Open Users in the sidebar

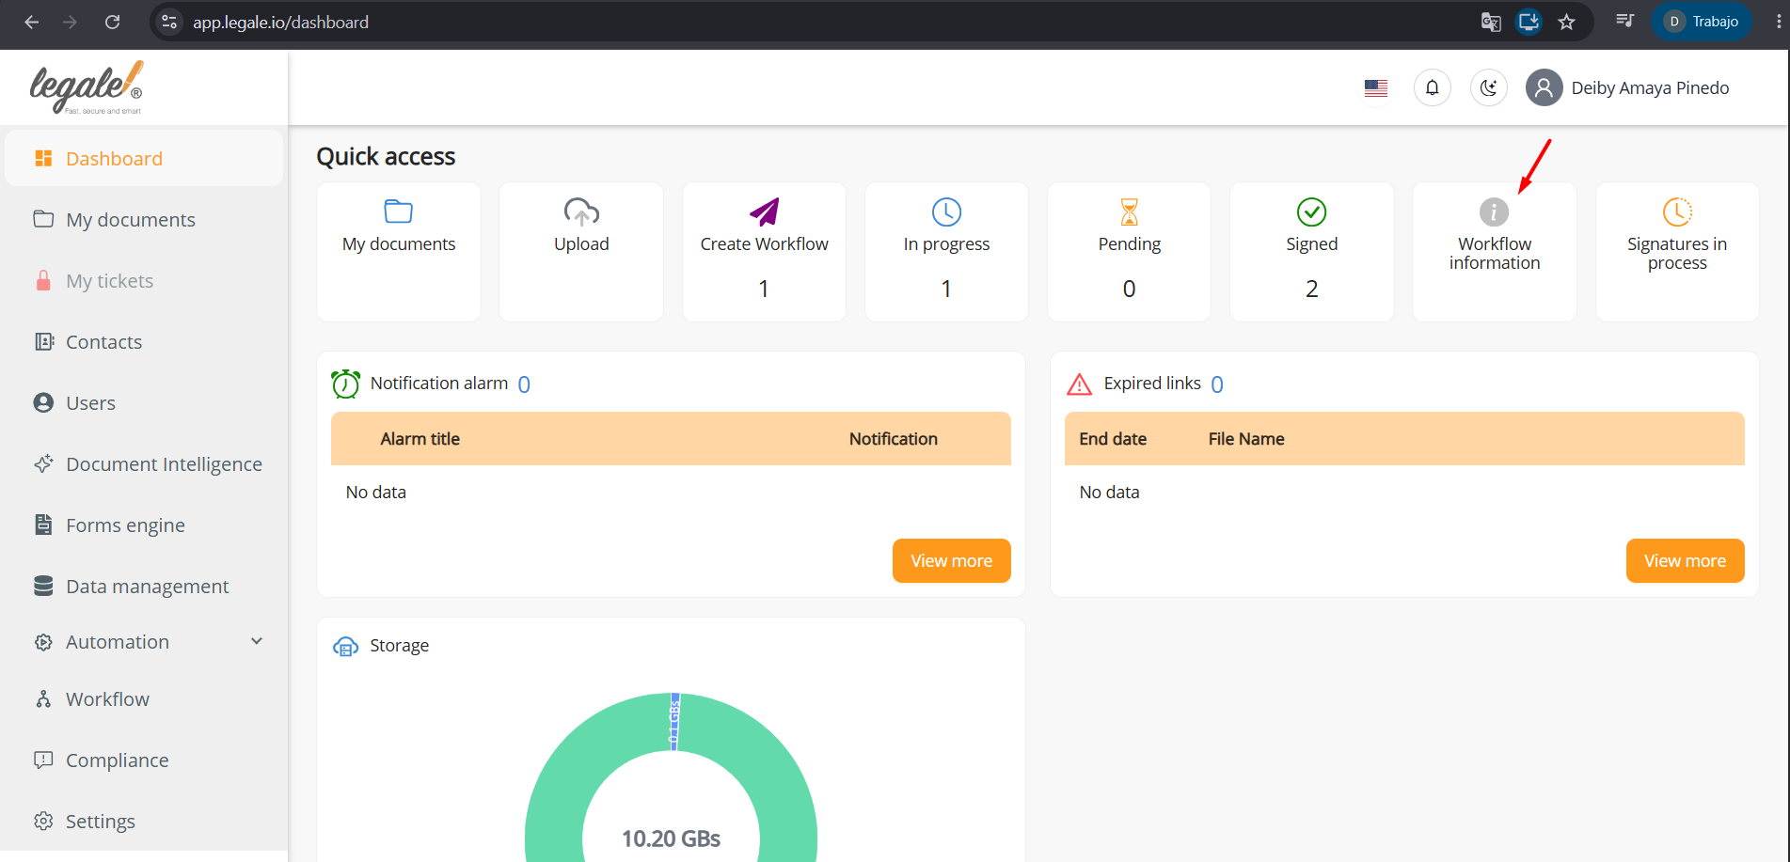pyautogui.click(x=144, y=402)
